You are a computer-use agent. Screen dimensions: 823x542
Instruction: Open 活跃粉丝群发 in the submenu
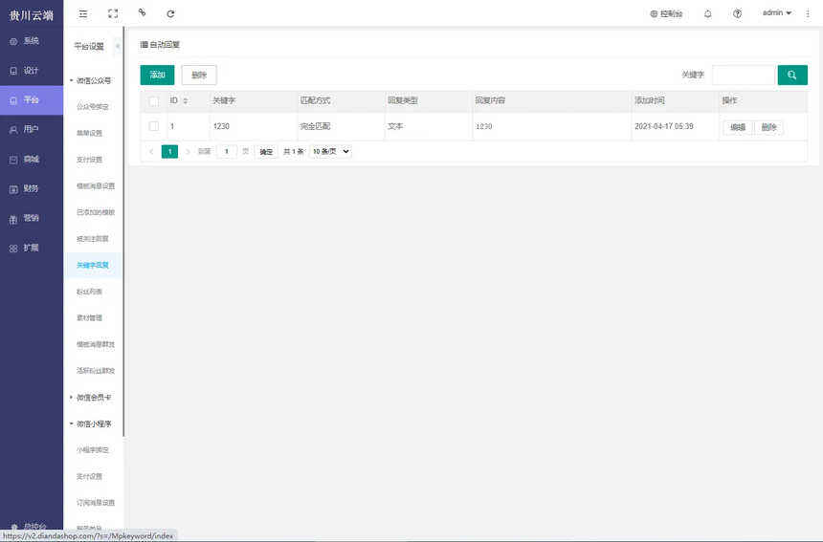[96, 371]
